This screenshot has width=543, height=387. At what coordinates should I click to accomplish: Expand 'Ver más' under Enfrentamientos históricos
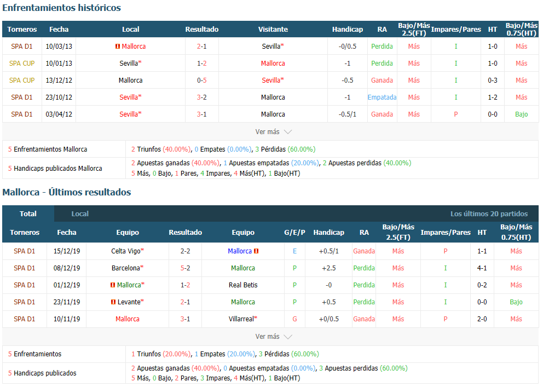point(273,132)
